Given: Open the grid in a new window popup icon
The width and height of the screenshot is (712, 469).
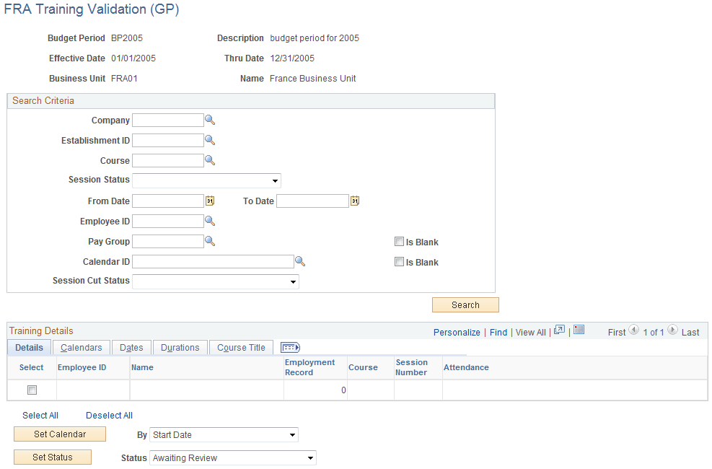Looking at the screenshot, I should (x=559, y=330).
